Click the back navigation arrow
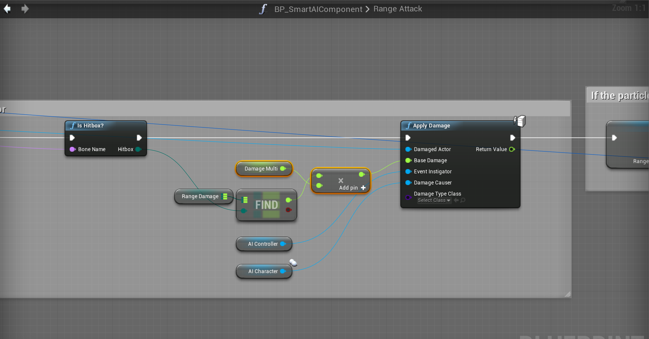 [x=7, y=9]
